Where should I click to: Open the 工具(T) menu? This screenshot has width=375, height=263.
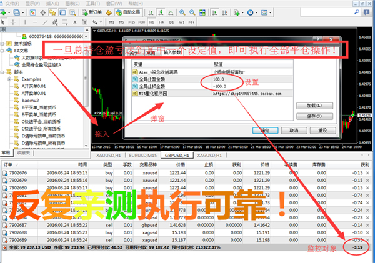click(x=93, y=3)
